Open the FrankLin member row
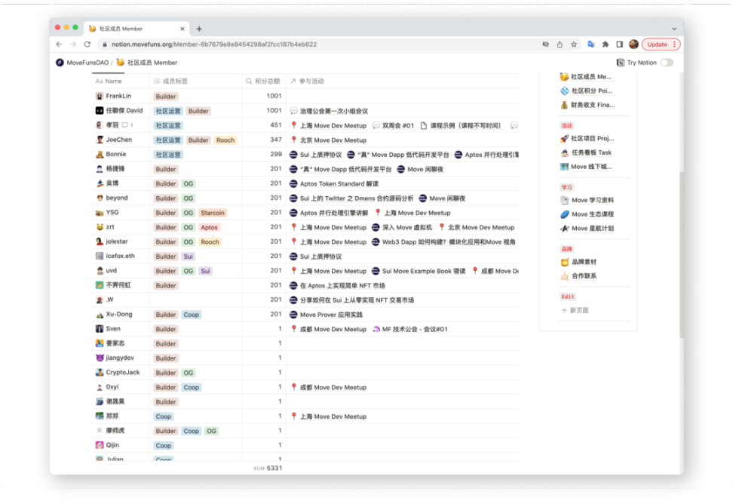 (118, 96)
